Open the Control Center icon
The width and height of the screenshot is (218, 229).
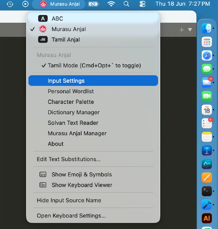[142, 4]
